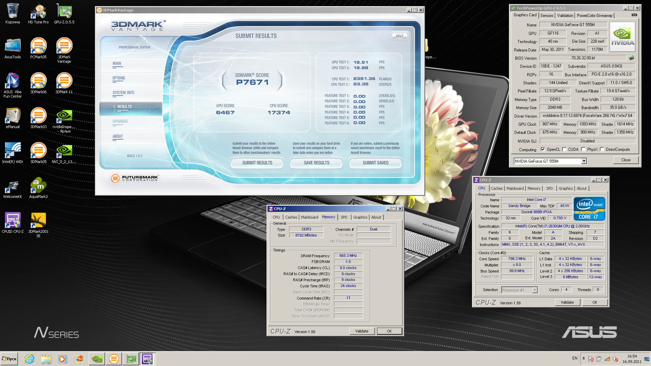Launch 3DMark Vantage desktop shortcut
Viewport: 651px width, 366px height.
point(64,50)
